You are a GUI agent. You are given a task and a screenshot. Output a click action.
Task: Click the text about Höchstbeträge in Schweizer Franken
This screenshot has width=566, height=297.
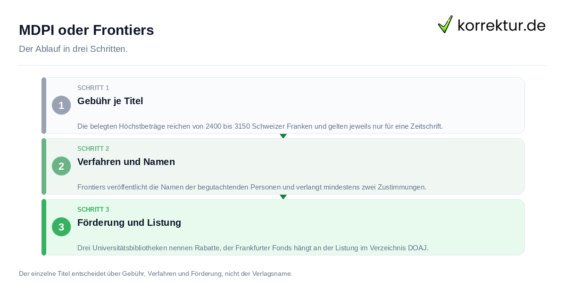[260, 126]
